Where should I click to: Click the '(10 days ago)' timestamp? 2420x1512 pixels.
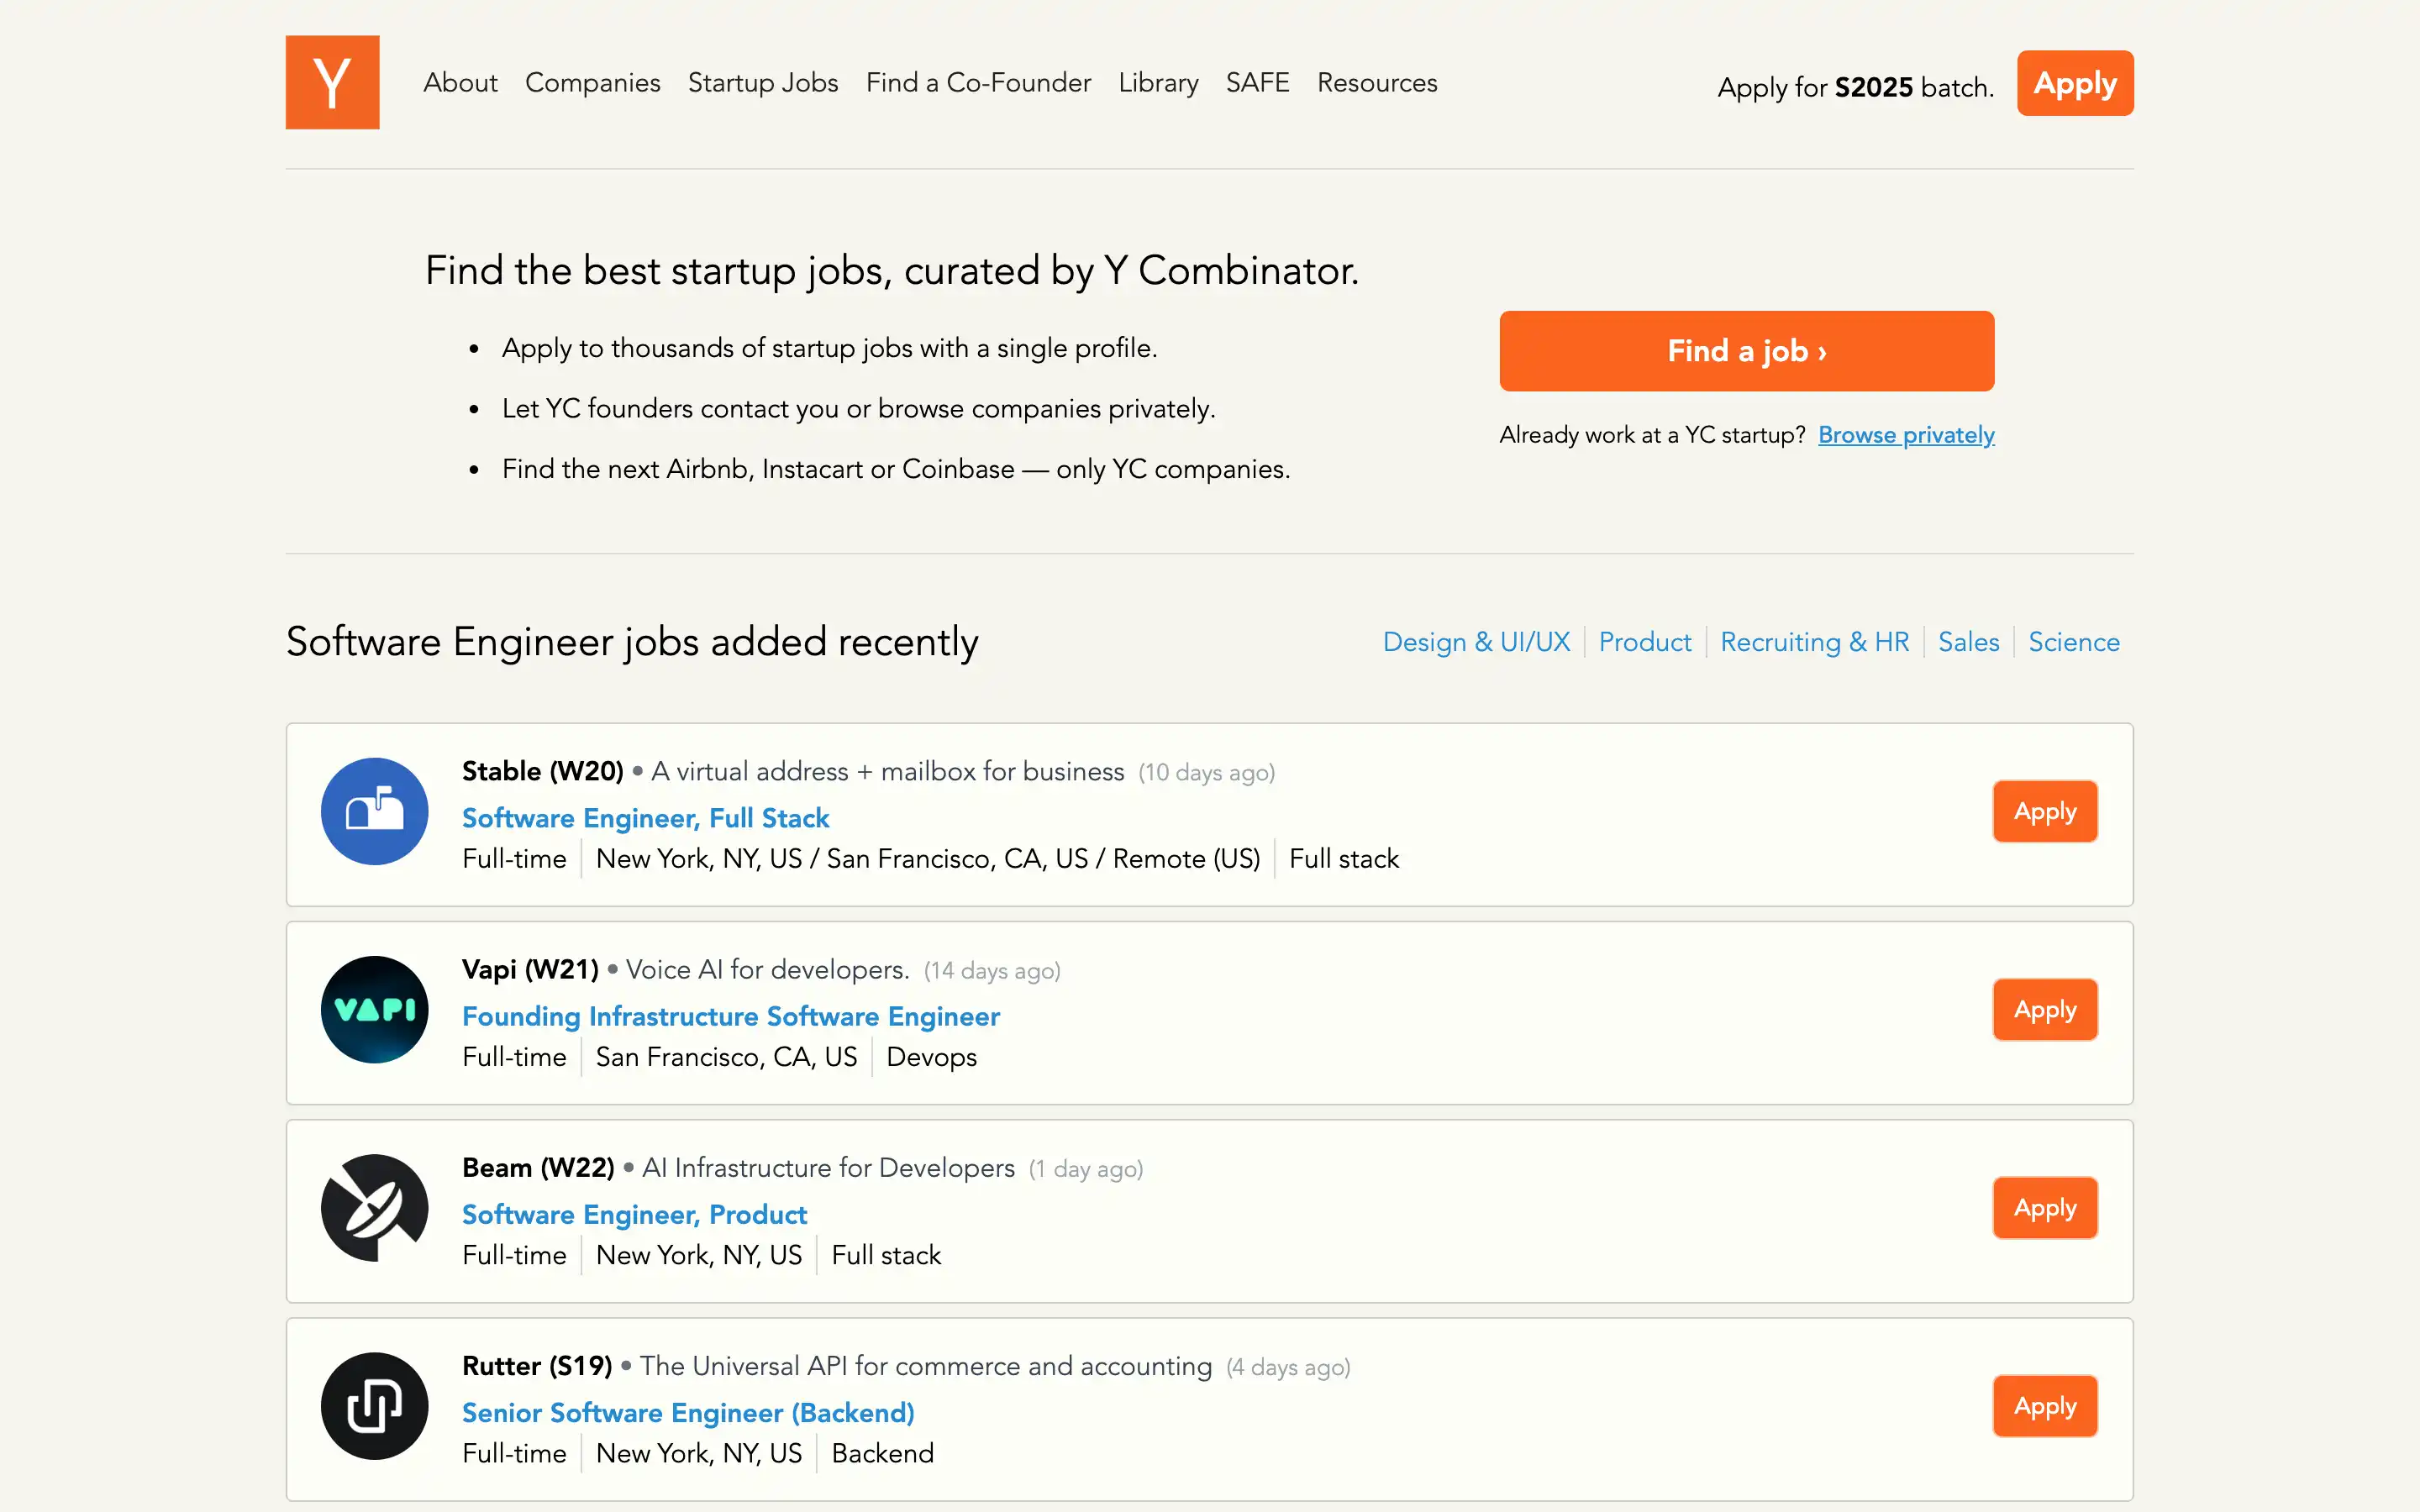[x=1207, y=772]
